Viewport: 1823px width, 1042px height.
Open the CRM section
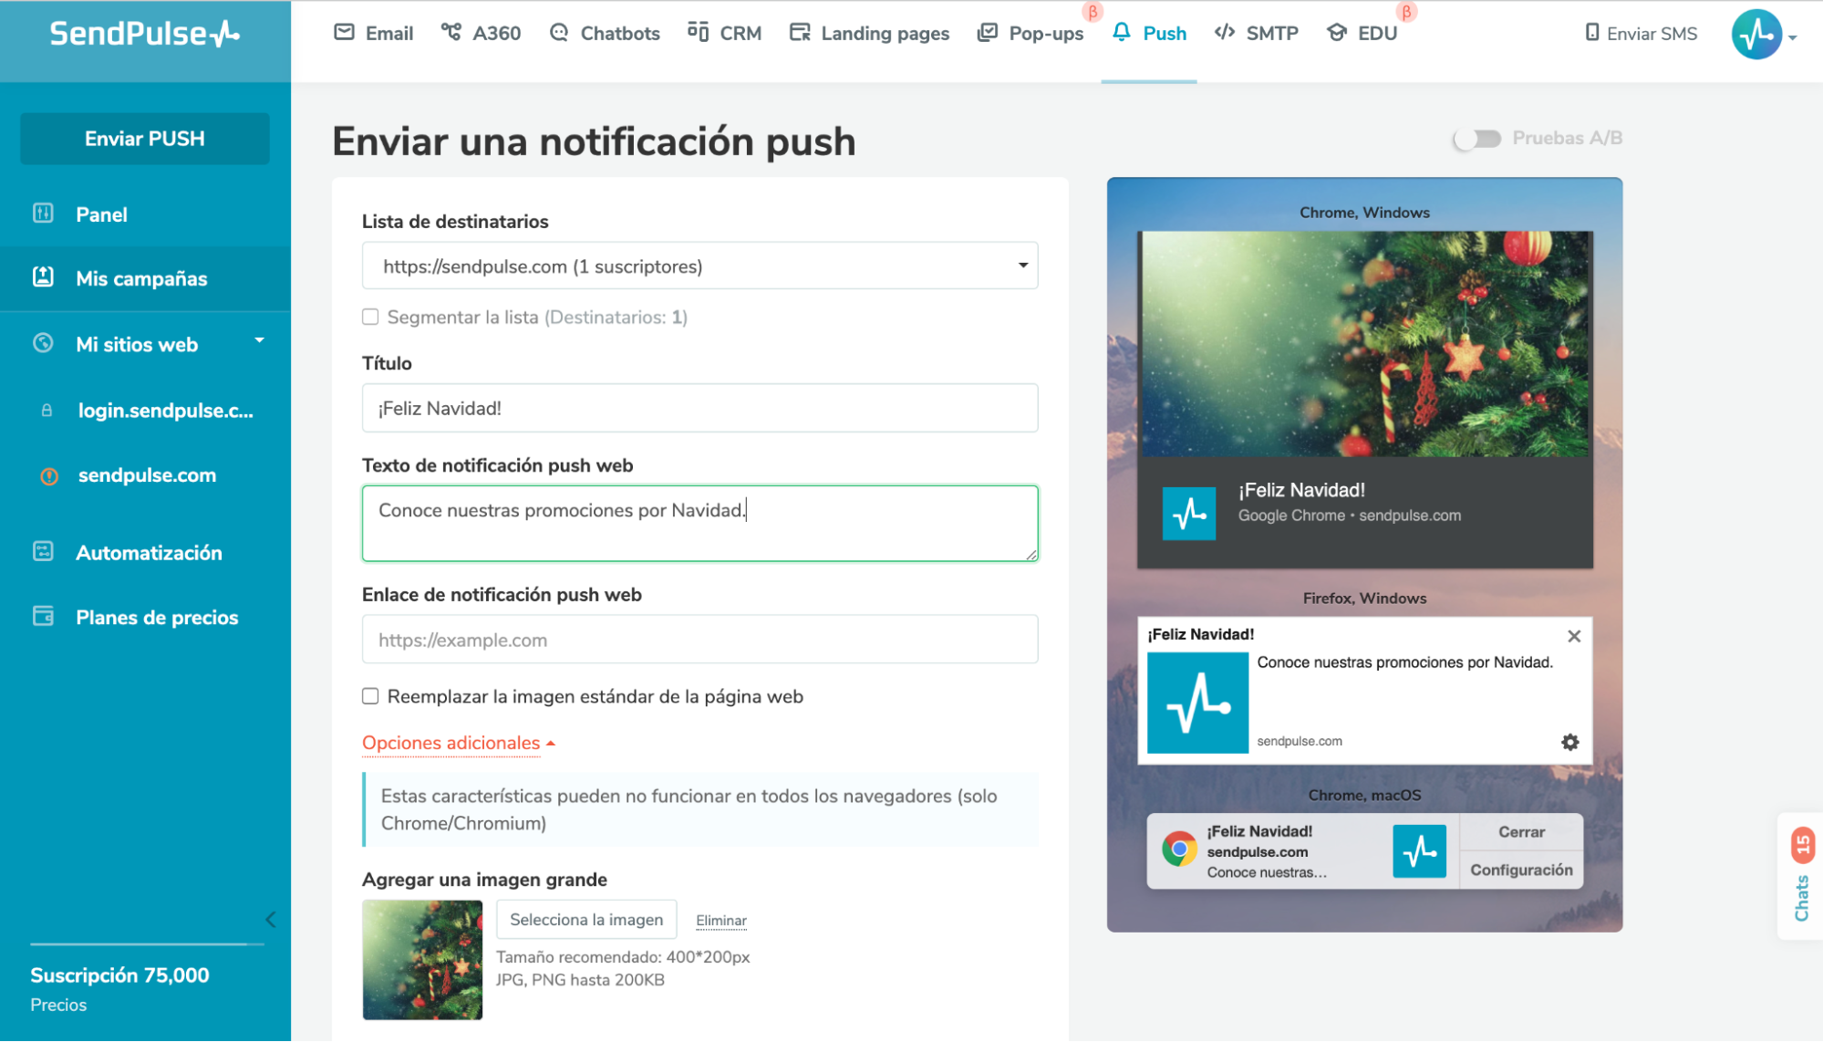click(725, 33)
